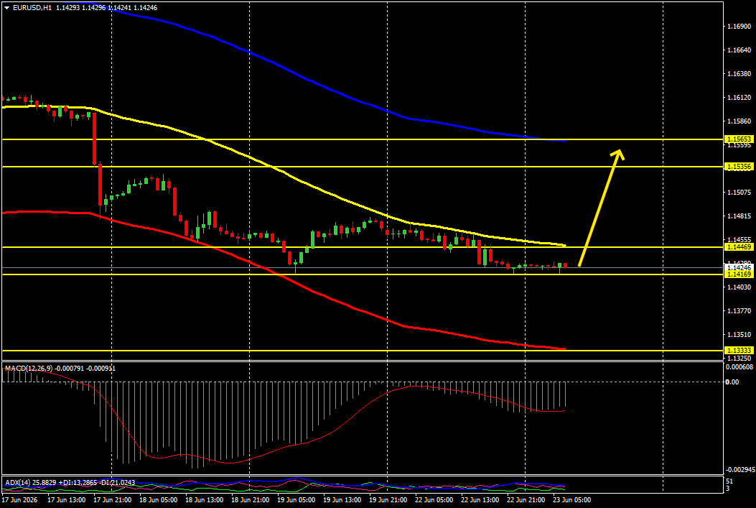This screenshot has height=508, width=756.
Task: Click the ADX scale value 51
Action: 729,481
